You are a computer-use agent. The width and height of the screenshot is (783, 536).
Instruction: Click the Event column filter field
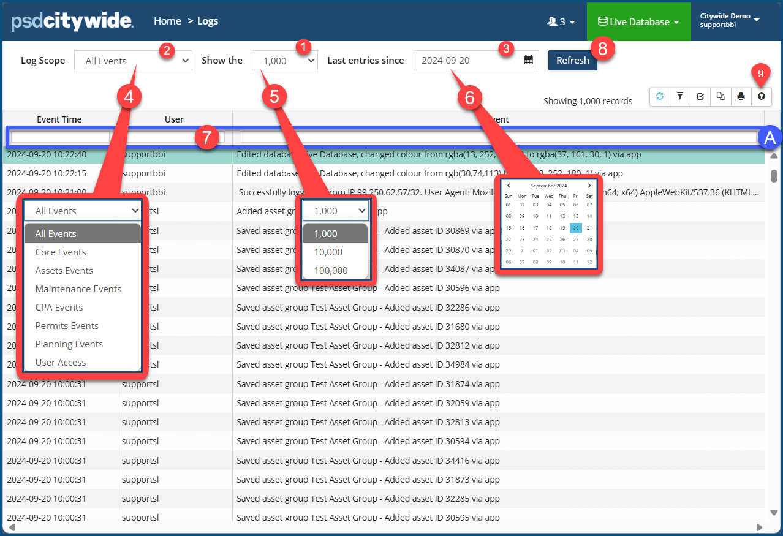[x=498, y=138]
